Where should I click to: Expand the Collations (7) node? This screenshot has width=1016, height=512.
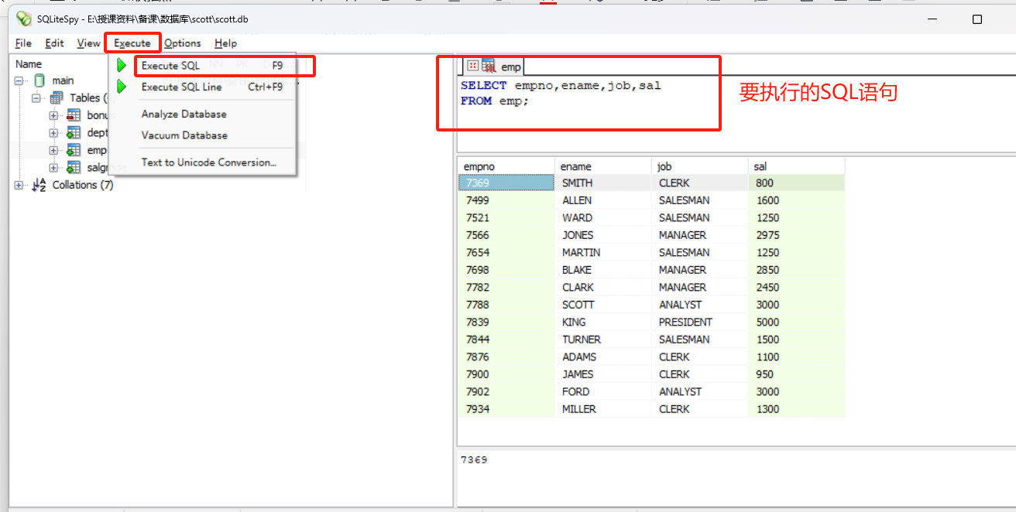[19, 184]
